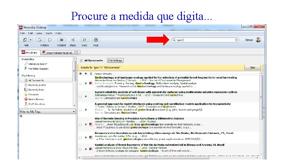Favorite the Spatial analysis of forest fragments paper

(x=80, y=149)
